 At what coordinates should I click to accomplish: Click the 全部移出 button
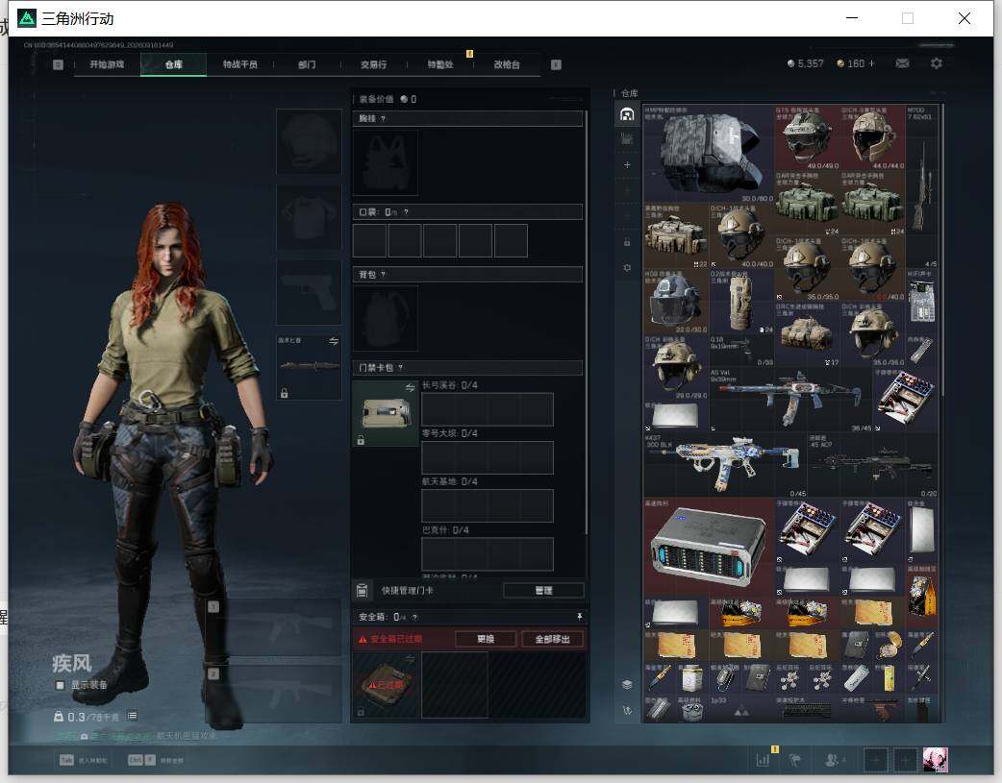[x=551, y=639]
